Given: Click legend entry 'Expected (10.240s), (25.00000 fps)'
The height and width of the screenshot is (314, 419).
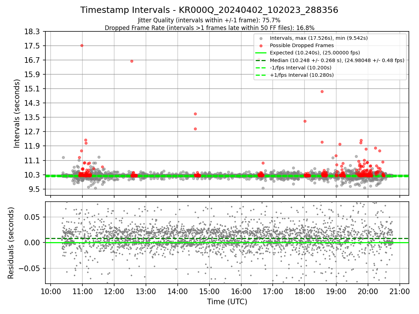Looking at the screenshot, I should tap(314, 53).
